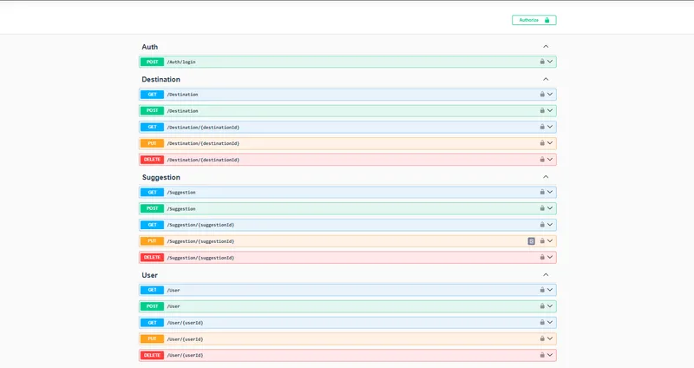694x368 pixels.
Task: Click /User path text in GET row
Action: (x=173, y=290)
